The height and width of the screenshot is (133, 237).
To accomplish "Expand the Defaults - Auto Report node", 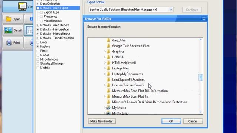I will [38, 25].
